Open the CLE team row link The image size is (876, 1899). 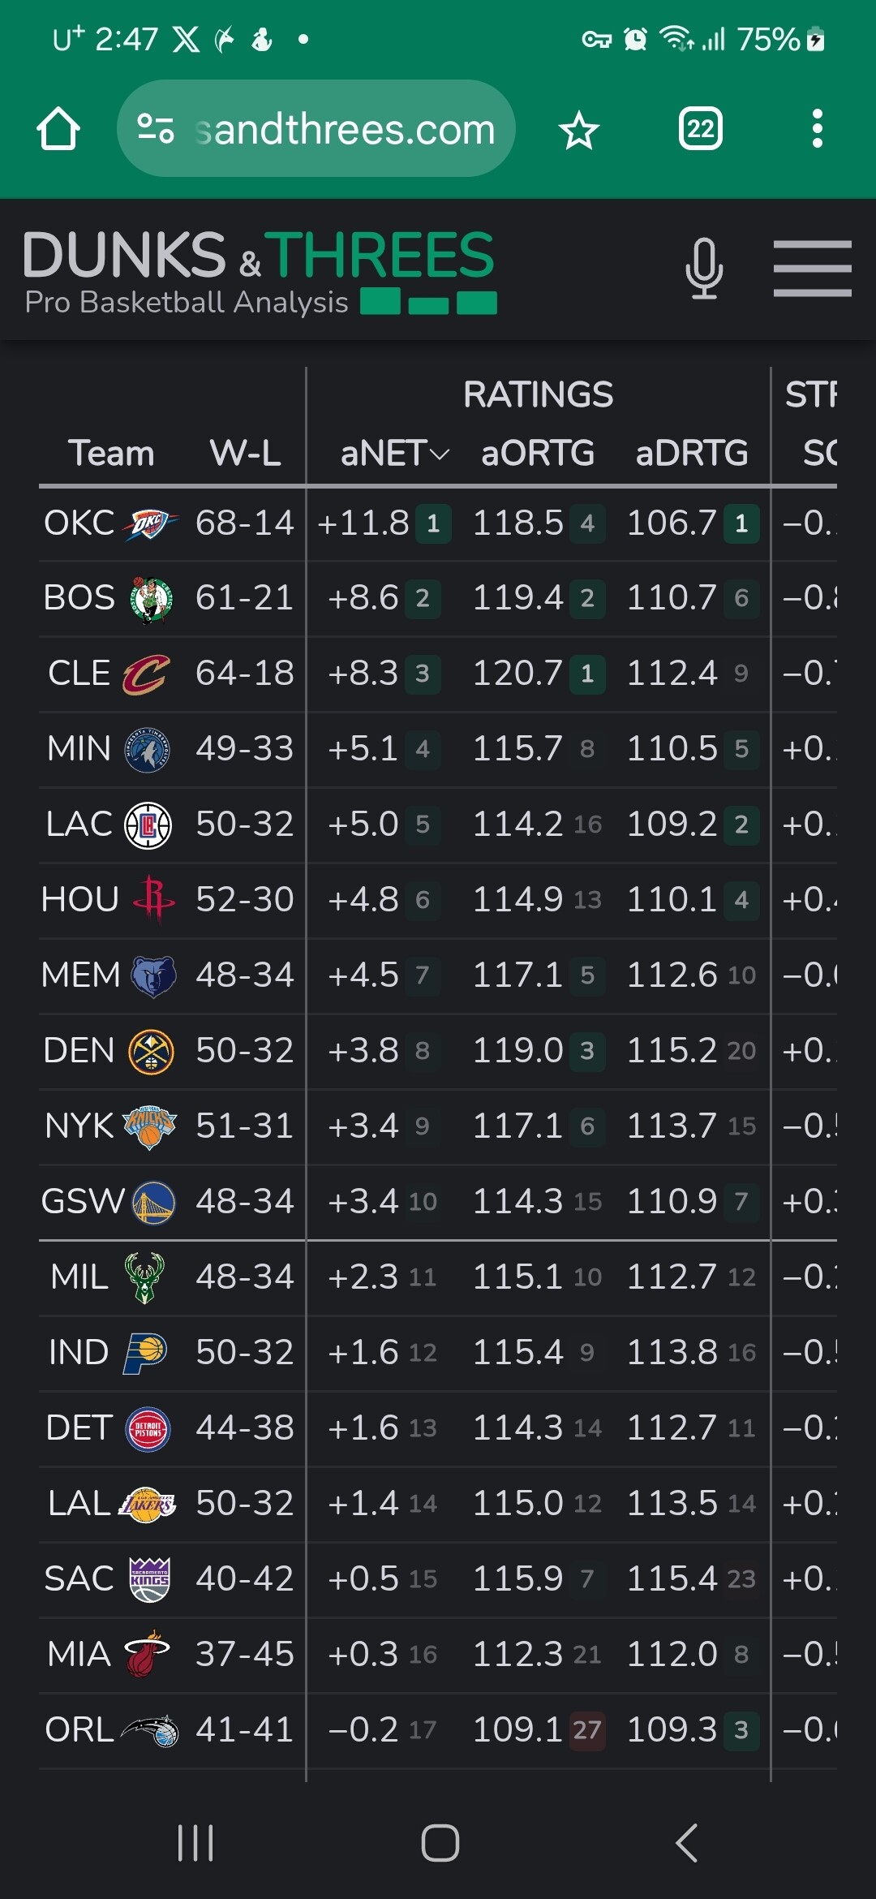tap(79, 674)
